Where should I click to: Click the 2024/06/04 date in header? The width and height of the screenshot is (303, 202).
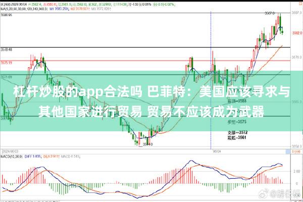(19, 4)
